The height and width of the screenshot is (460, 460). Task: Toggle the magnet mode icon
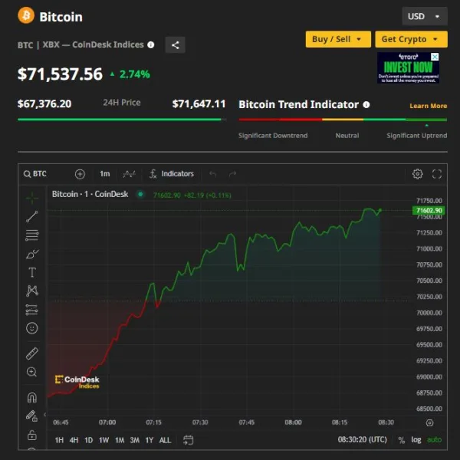click(x=32, y=397)
